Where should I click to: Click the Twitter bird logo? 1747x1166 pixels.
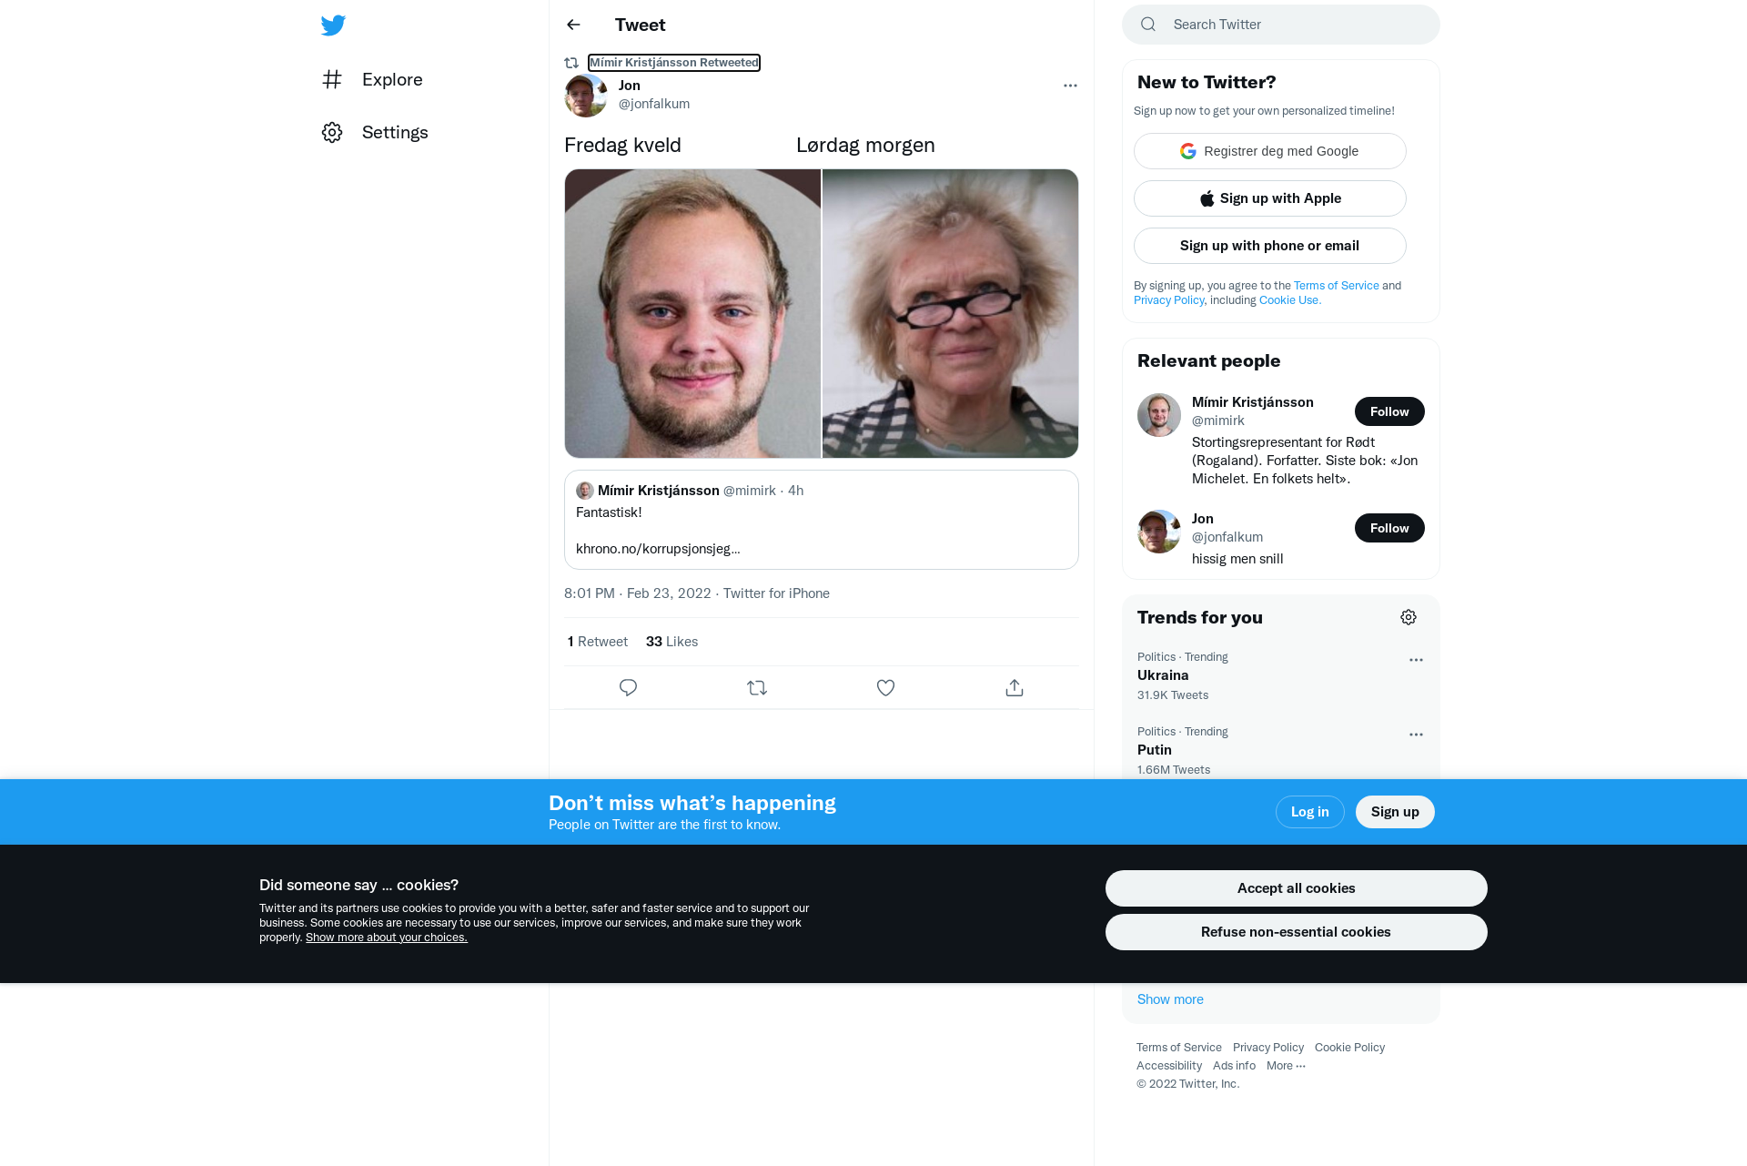click(x=333, y=25)
